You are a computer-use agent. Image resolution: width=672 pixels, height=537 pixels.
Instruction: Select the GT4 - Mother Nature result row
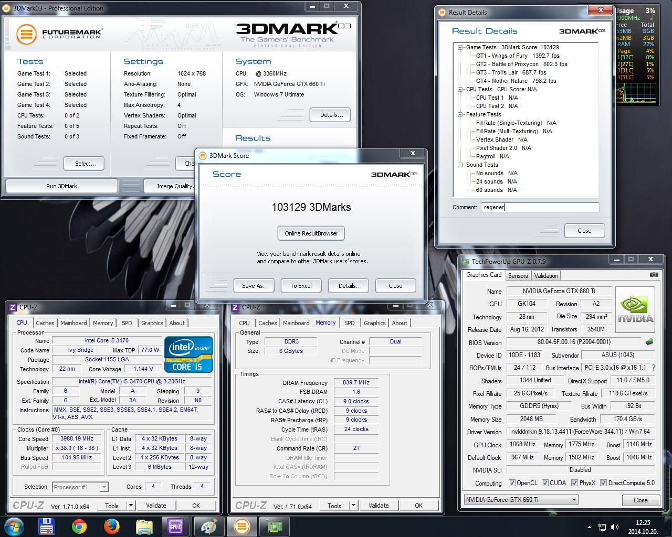[x=516, y=81]
